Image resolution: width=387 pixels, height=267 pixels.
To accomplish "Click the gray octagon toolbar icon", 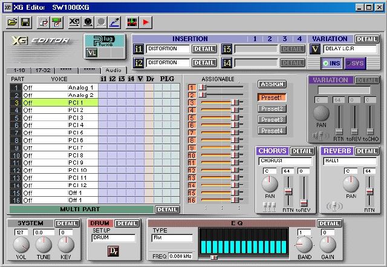I will pyautogui.click(x=101, y=22).
